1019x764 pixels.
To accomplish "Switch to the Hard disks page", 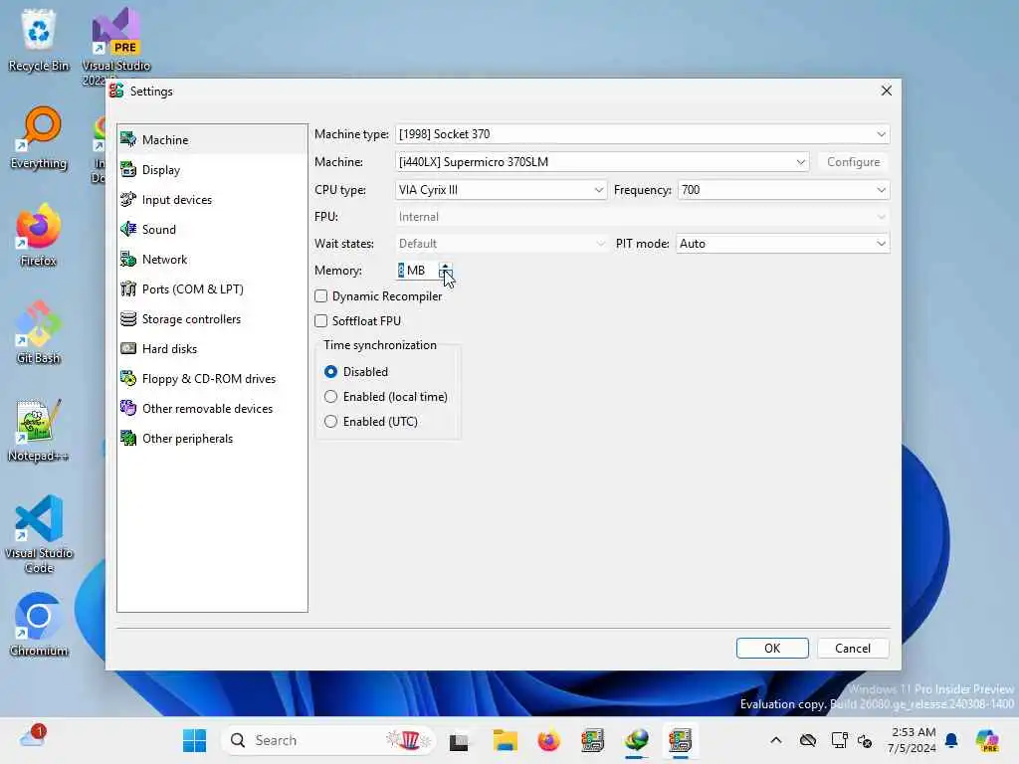I will (x=212, y=349).
